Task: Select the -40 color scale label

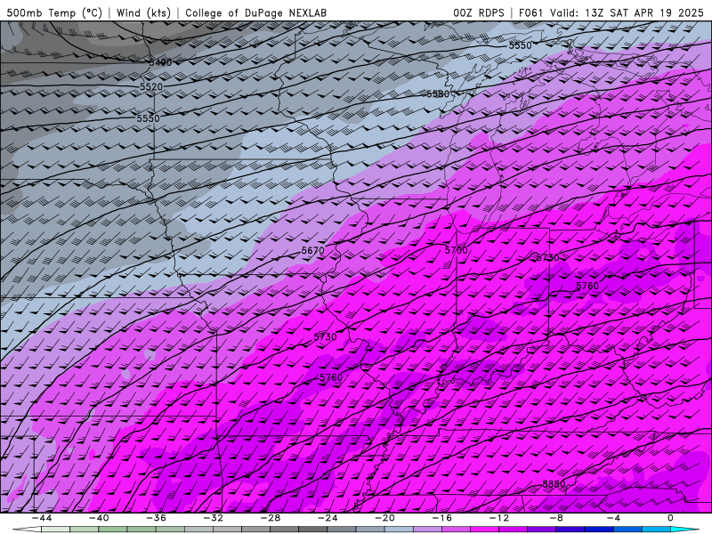Action: click(x=99, y=518)
